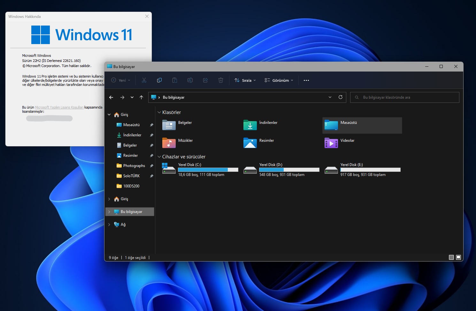Click the Yerel Disk (D:) usage bar

[289, 170]
